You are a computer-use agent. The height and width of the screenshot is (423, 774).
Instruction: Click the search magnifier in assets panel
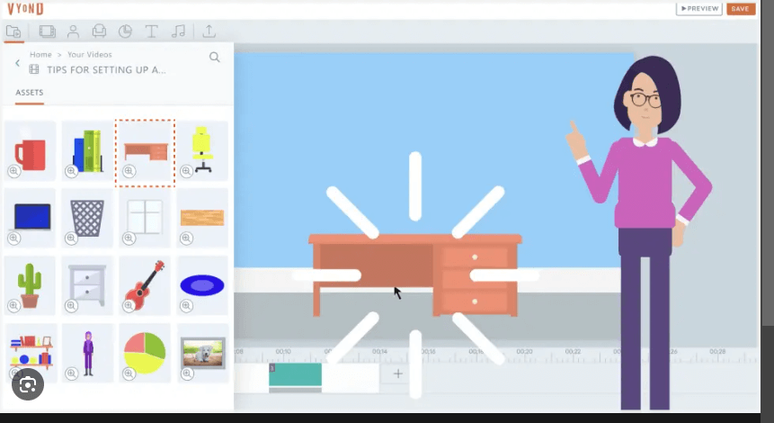coord(215,57)
